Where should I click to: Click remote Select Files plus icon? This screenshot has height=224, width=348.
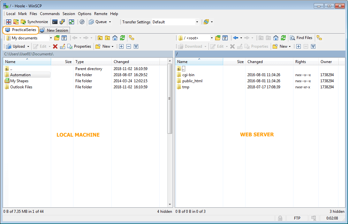[x=299, y=46]
